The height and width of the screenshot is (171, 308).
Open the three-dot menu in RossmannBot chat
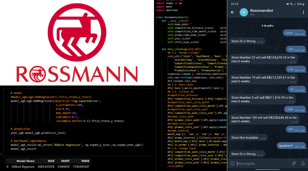tap(303, 12)
